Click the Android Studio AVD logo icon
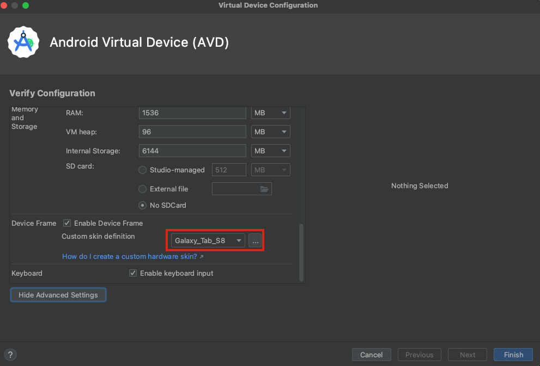Image resolution: width=540 pixels, height=366 pixels. pyautogui.click(x=23, y=42)
